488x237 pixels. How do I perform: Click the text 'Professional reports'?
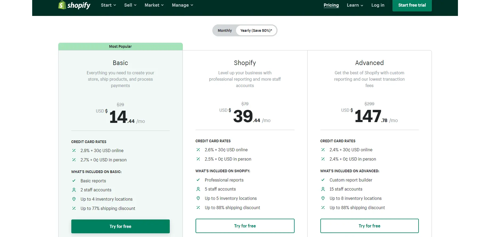(x=224, y=180)
